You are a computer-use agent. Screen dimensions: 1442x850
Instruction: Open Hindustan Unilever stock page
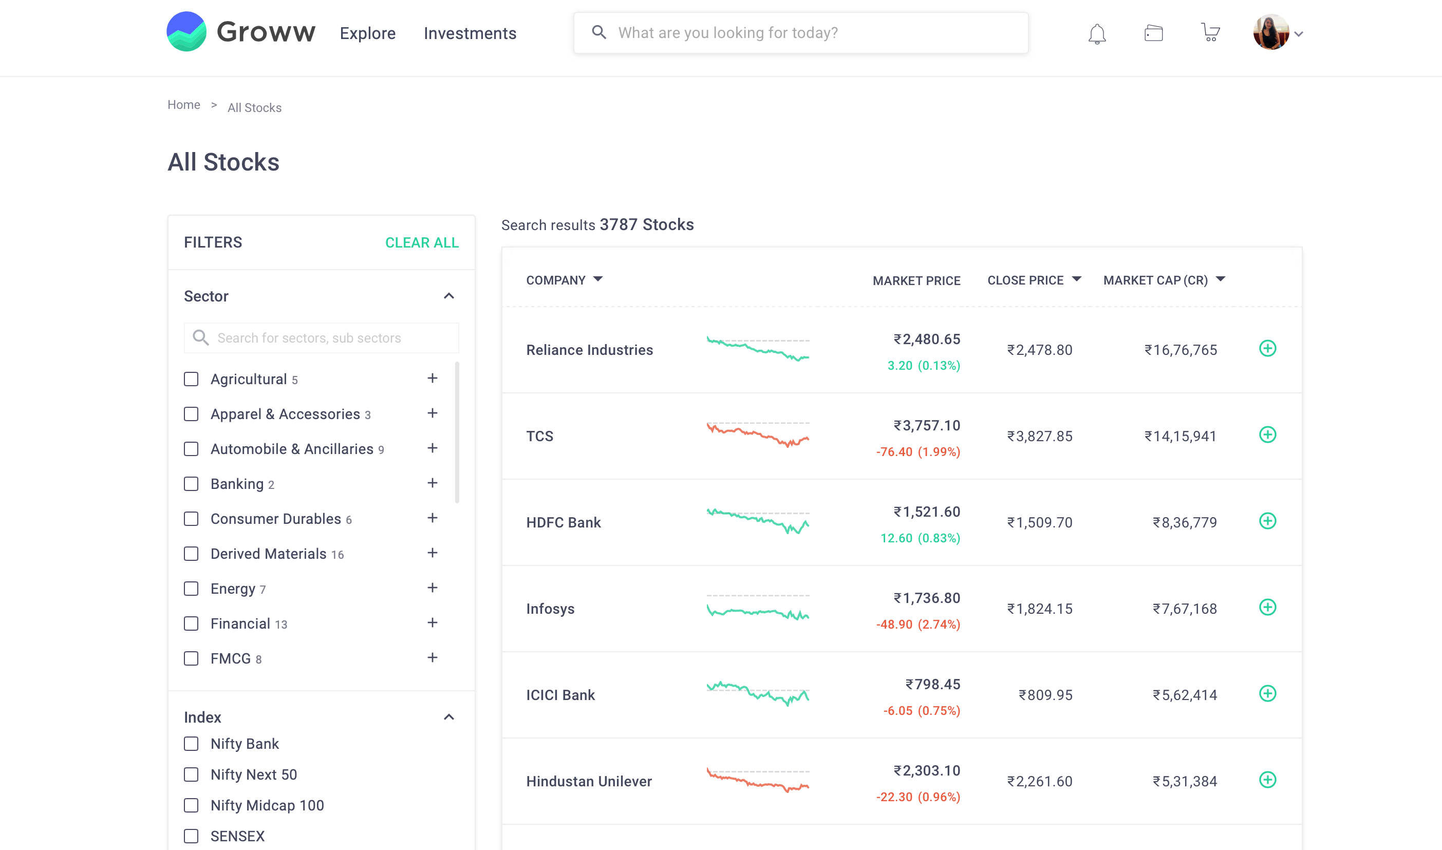[589, 781]
